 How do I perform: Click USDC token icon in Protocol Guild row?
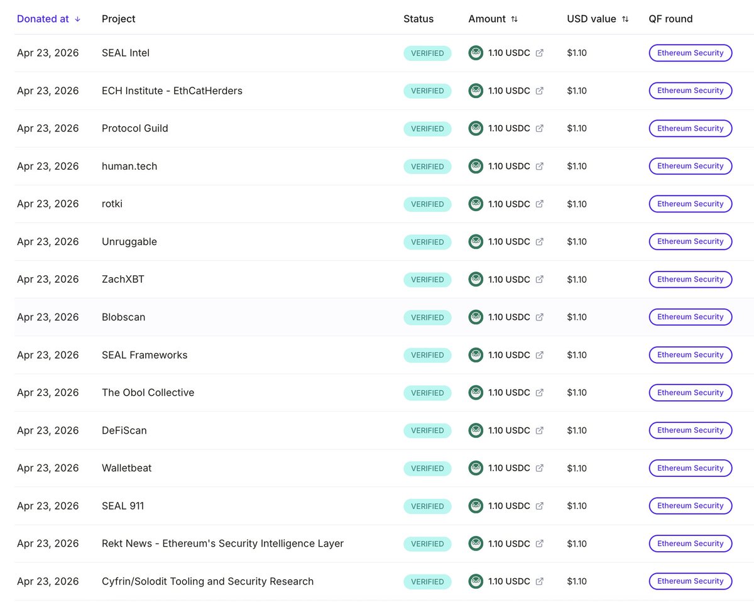476,128
